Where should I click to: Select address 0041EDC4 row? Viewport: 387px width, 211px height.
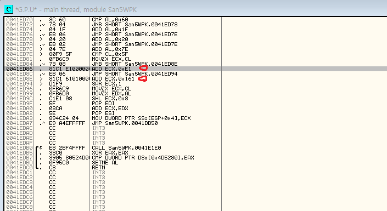pos(20,187)
